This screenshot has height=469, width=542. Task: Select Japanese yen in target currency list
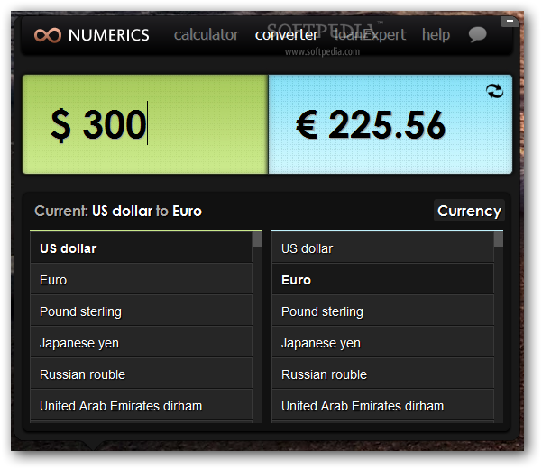coord(383,342)
